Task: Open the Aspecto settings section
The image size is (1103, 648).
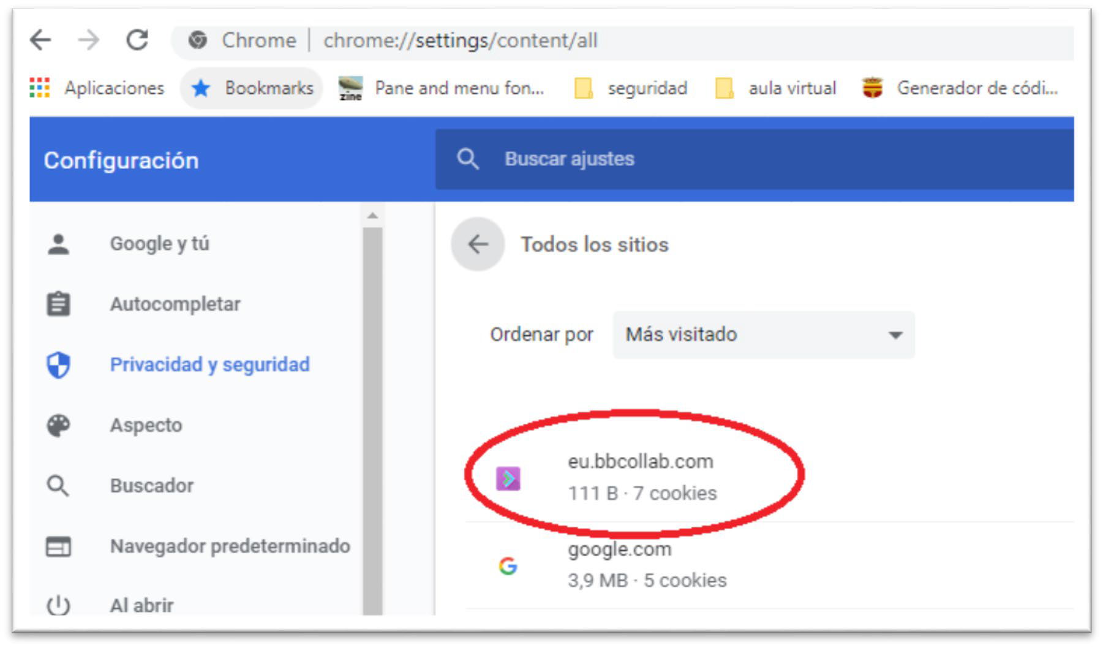Action: coord(146,425)
